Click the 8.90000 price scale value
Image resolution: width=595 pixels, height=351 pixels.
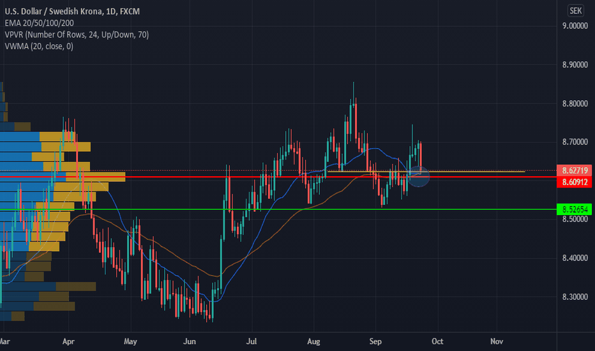pos(575,64)
